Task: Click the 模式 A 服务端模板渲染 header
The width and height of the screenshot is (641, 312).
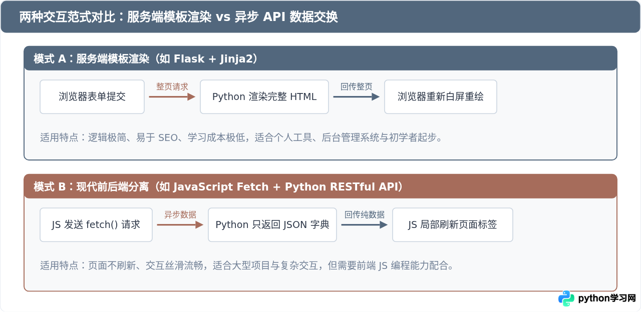Action: (320, 58)
